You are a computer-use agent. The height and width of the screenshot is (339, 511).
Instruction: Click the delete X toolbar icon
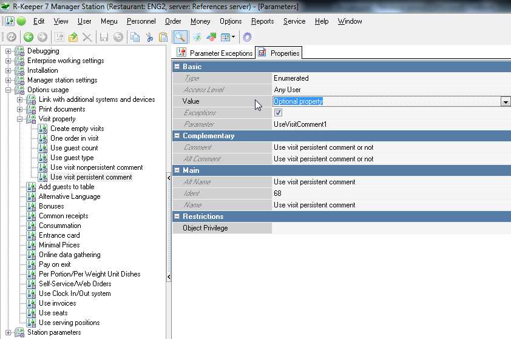[87, 37]
